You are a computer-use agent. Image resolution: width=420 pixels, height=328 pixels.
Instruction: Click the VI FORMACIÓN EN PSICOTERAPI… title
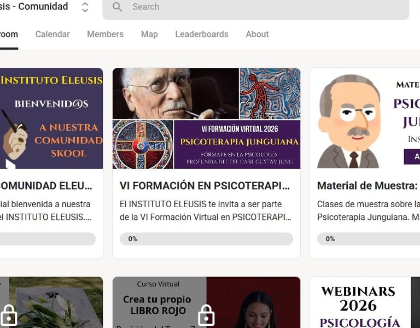pos(205,185)
